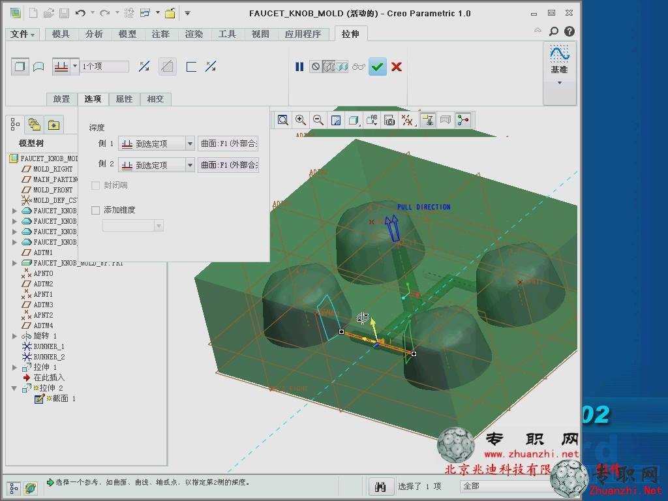Open the 全部 selection filter dropdown
The width and height of the screenshot is (668, 501).
[507, 486]
